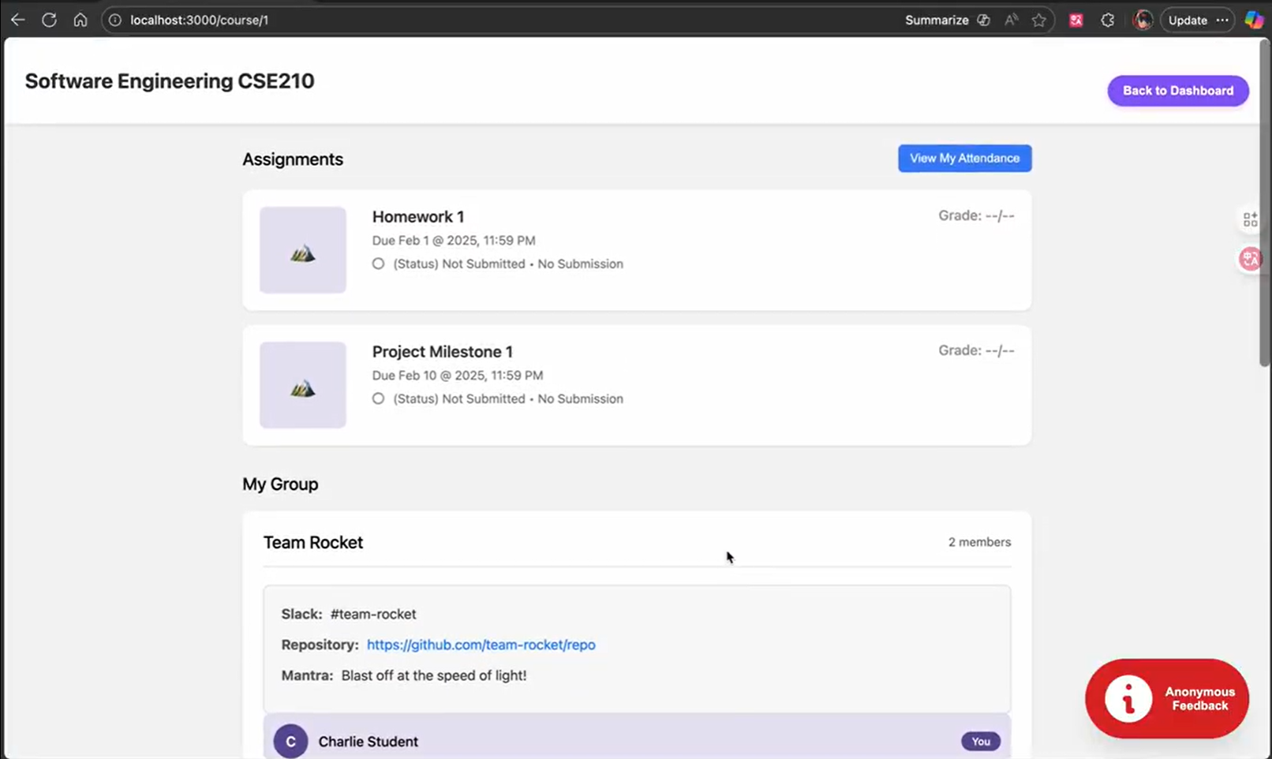The height and width of the screenshot is (759, 1272).
Task: Open Copilot from the browser toolbar
Action: 1255,20
